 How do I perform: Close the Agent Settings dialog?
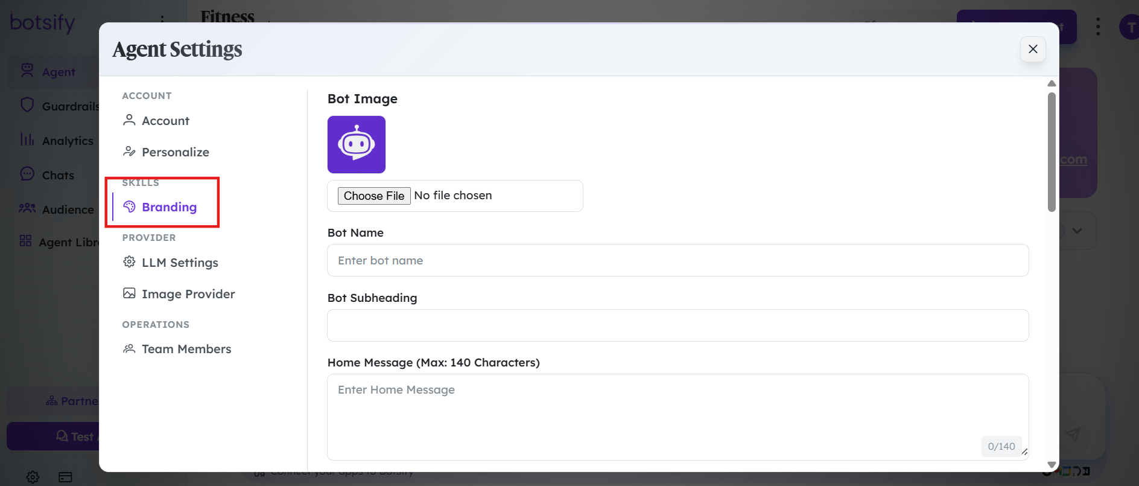(x=1033, y=49)
